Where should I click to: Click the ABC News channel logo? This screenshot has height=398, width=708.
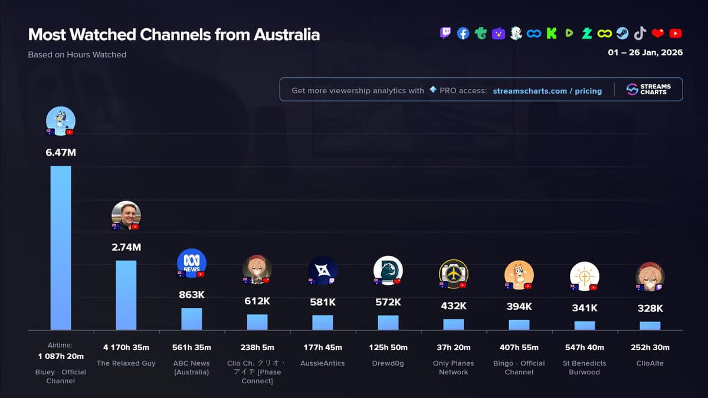coord(192,262)
